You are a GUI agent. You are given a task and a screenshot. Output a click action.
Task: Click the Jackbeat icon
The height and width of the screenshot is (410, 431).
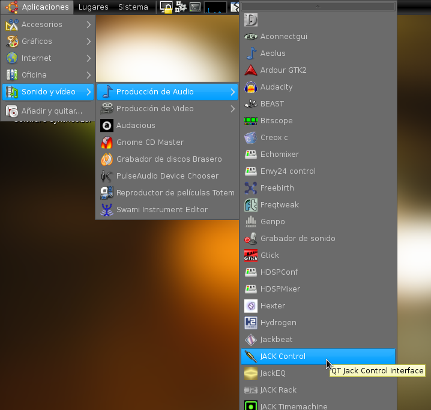click(x=251, y=340)
